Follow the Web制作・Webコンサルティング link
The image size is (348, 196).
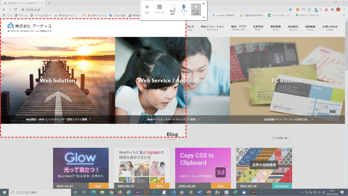pos(58,119)
